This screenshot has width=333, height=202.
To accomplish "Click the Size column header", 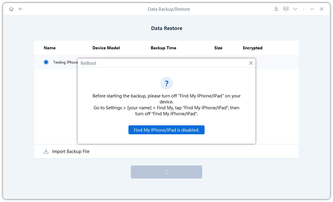I will pyautogui.click(x=218, y=48).
